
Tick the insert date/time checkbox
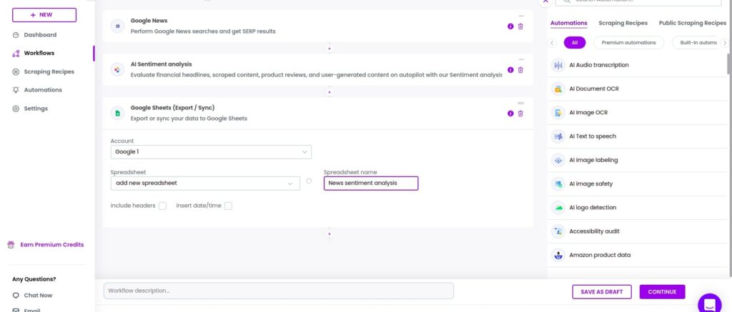coord(228,206)
